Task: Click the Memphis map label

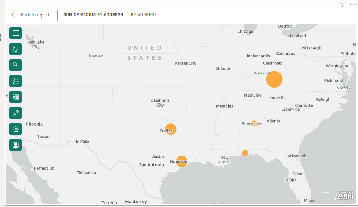Action: (x=224, y=106)
